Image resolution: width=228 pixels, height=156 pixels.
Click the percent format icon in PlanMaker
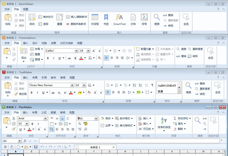[79, 124]
